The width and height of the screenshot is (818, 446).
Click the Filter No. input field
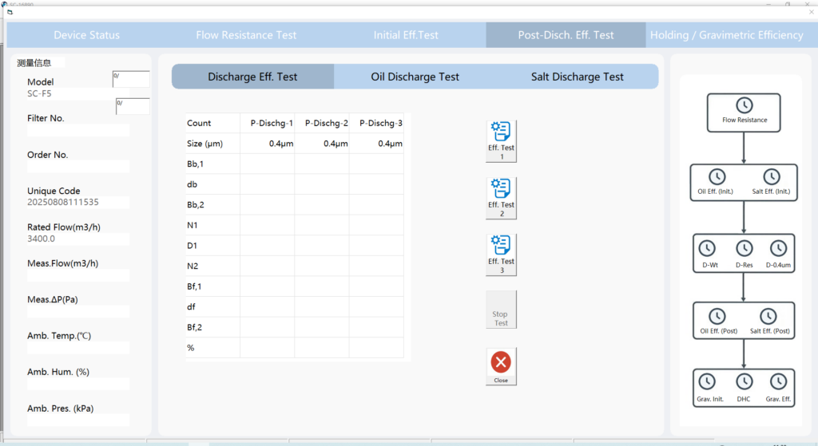point(77,130)
